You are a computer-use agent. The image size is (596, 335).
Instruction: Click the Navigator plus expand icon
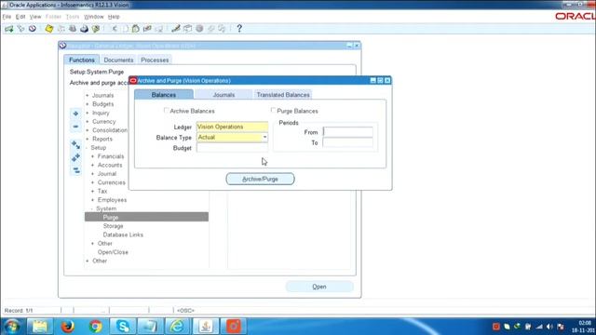[75, 114]
